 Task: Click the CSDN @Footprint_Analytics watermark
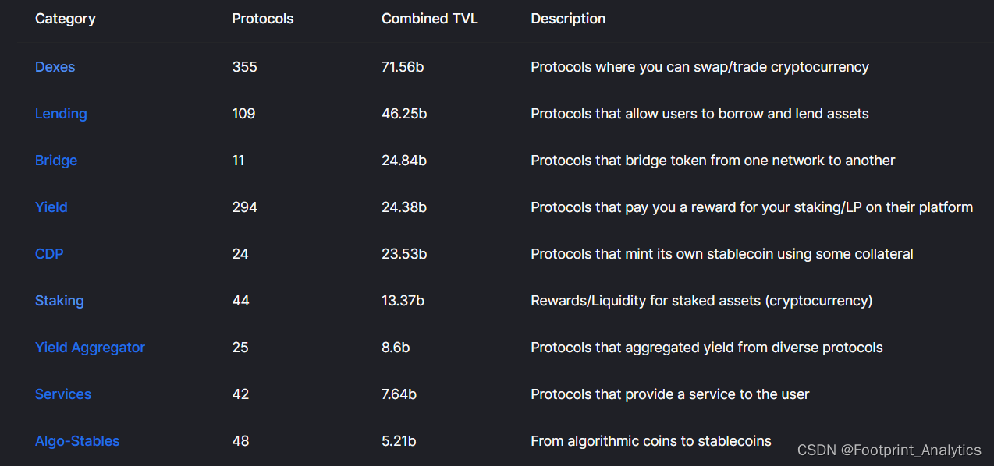coord(889,450)
